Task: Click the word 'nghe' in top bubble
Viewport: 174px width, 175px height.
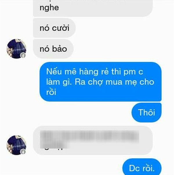Action: click(49, 8)
